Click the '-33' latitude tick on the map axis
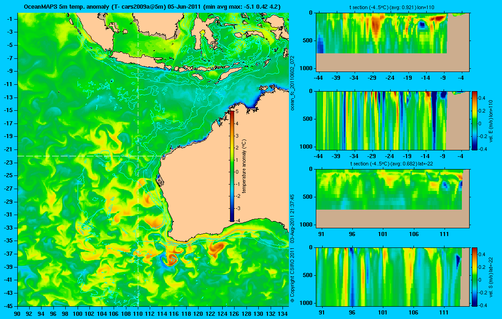Viewport: 502px width, 319px height. click(9, 227)
